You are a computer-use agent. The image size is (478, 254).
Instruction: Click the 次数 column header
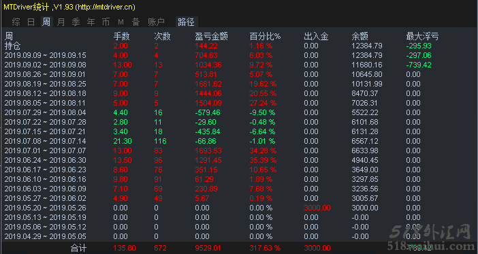pos(162,37)
